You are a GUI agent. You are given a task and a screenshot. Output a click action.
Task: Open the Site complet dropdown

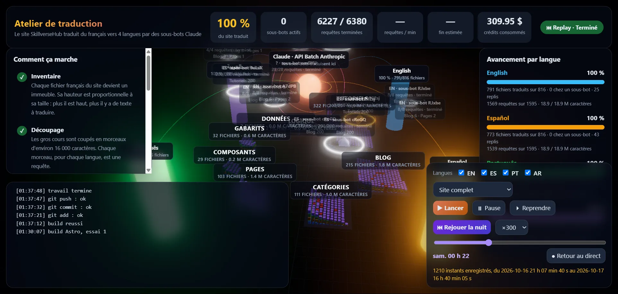coord(473,190)
